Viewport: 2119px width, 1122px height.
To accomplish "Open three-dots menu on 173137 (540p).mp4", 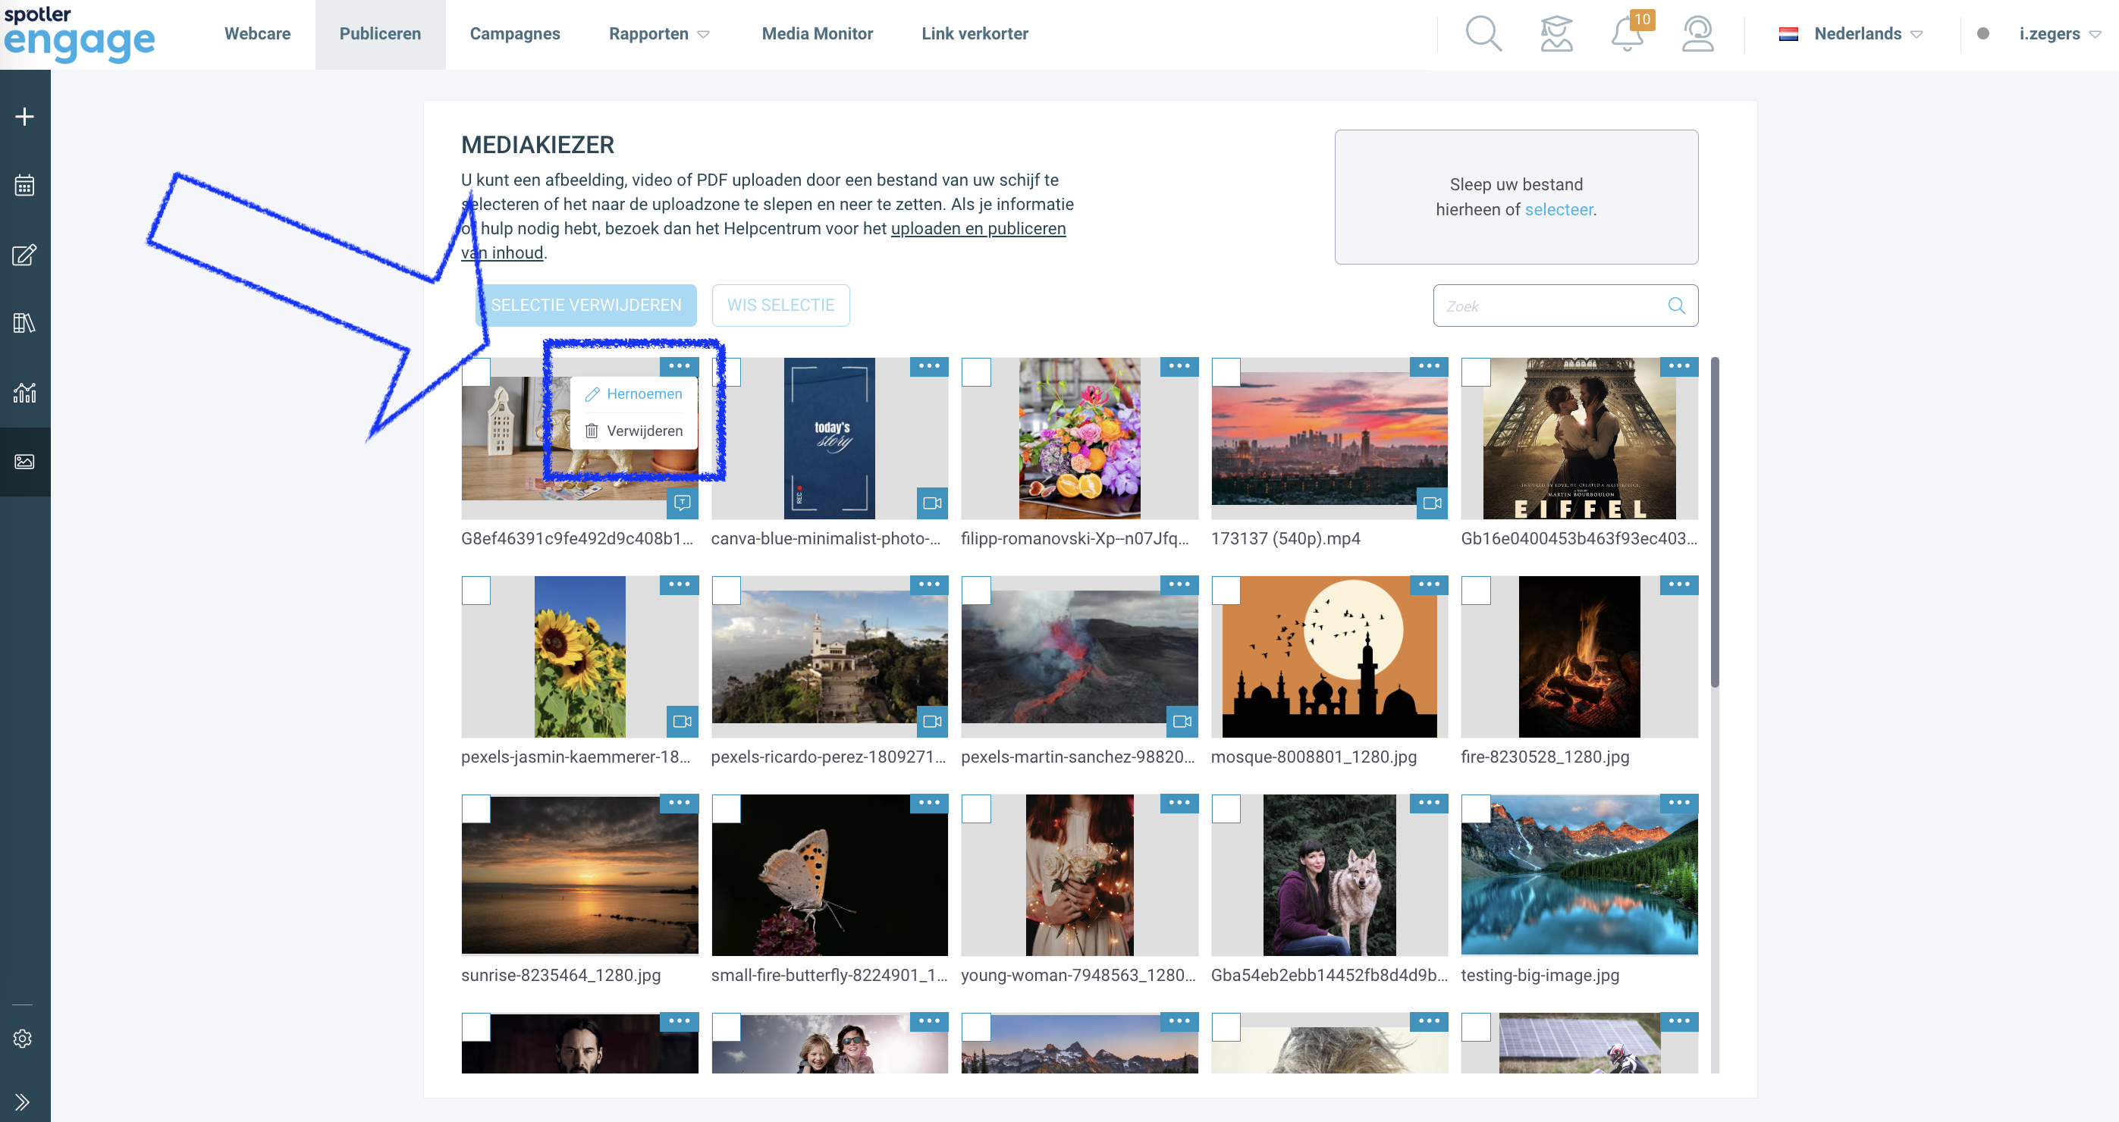I will point(1429,365).
